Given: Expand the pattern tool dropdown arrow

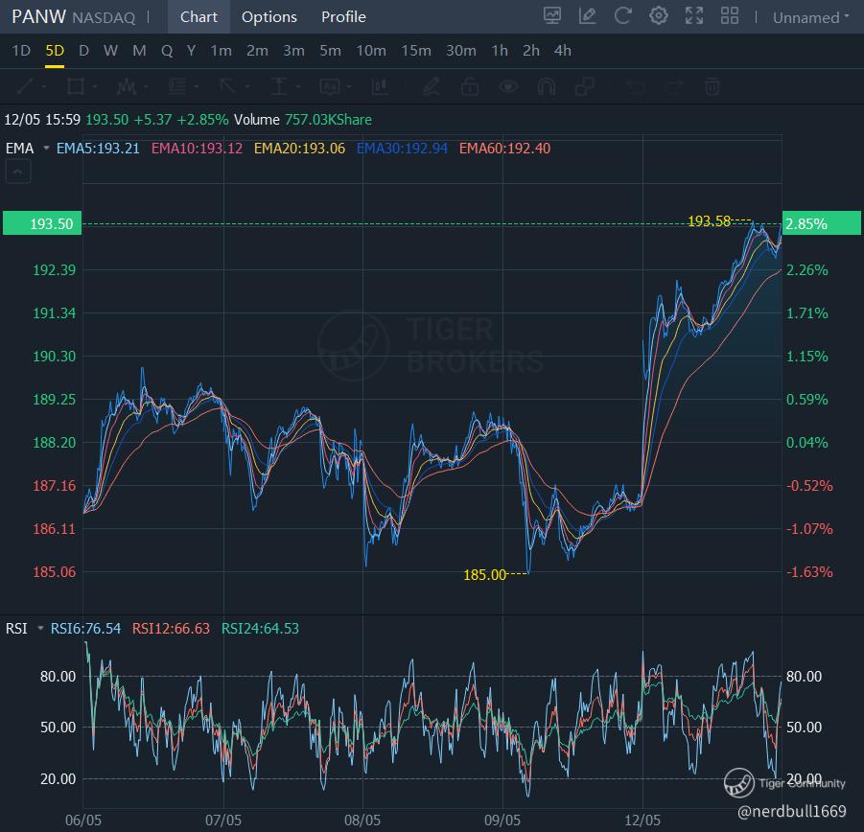Looking at the screenshot, I should [x=146, y=87].
